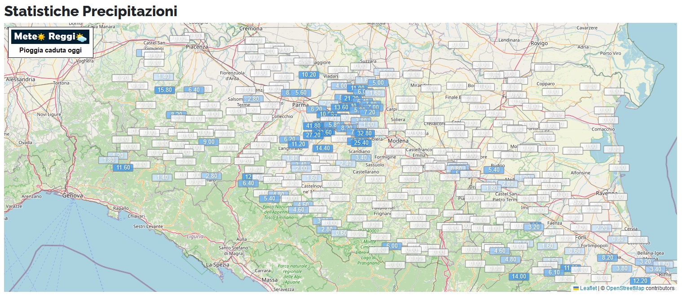
Task: Click the Ukraine flag icon beside Leaflet
Action: [x=576, y=288]
